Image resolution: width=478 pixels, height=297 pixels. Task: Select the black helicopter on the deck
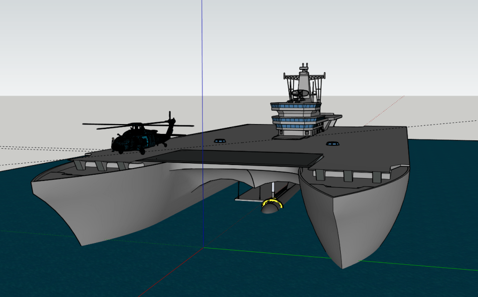click(x=134, y=140)
